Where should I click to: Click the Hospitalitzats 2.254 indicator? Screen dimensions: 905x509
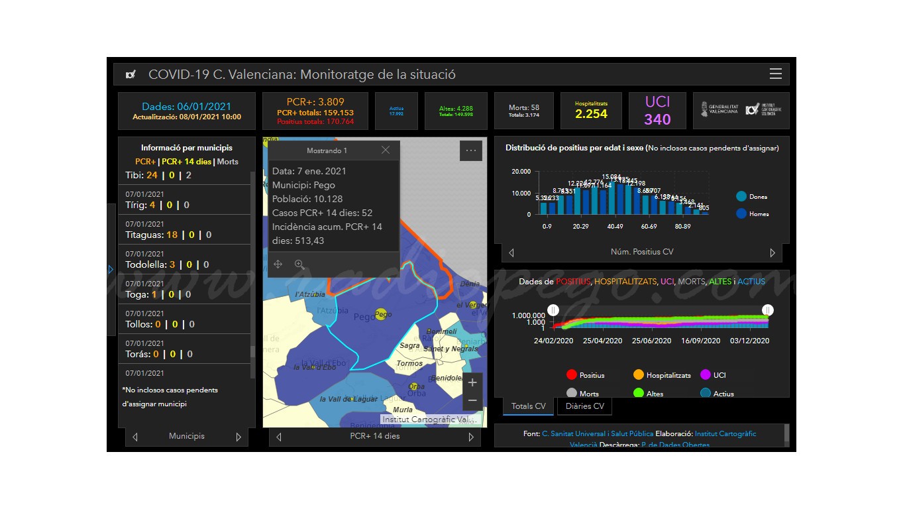tap(591, 111)
